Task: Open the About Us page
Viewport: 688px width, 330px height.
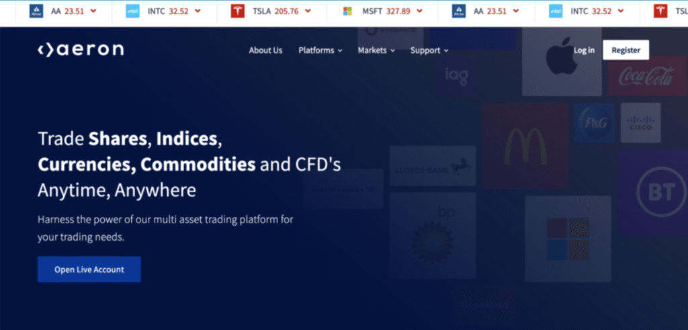Action: coord(265,50)
